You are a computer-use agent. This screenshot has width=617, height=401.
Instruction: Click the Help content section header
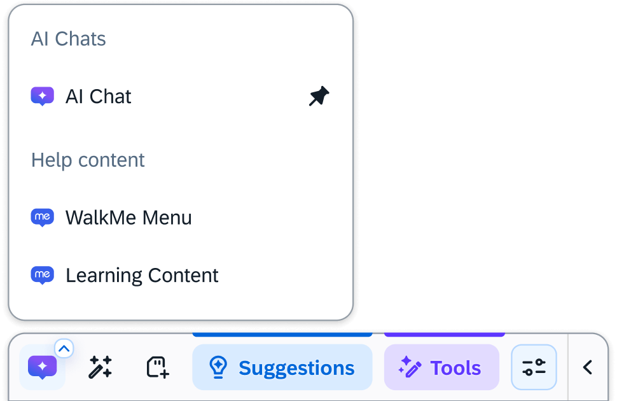click(87, 160)
